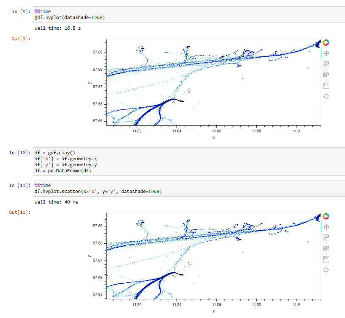
Task: Reset the first plot view
Action: click(326, 96)
